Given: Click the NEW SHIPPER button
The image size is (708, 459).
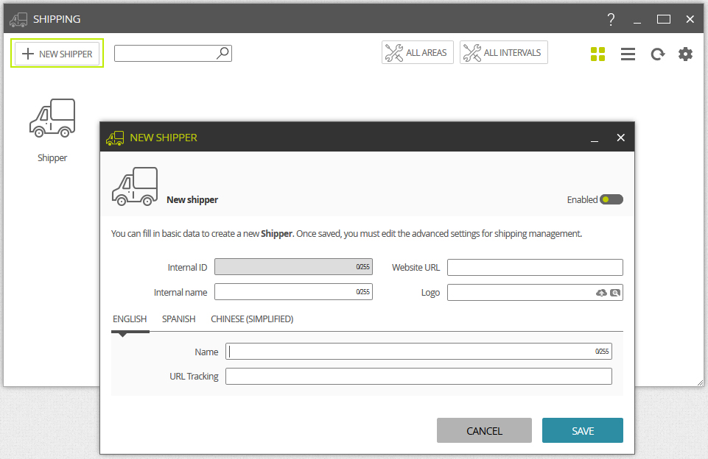Looking at the screenshot, I should [57, 54].
